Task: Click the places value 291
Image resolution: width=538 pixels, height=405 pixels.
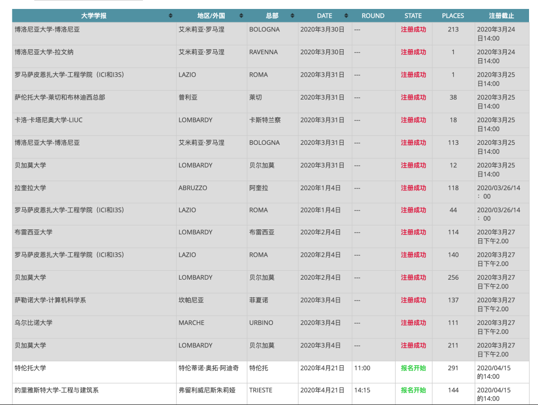Action: point(453,368)
